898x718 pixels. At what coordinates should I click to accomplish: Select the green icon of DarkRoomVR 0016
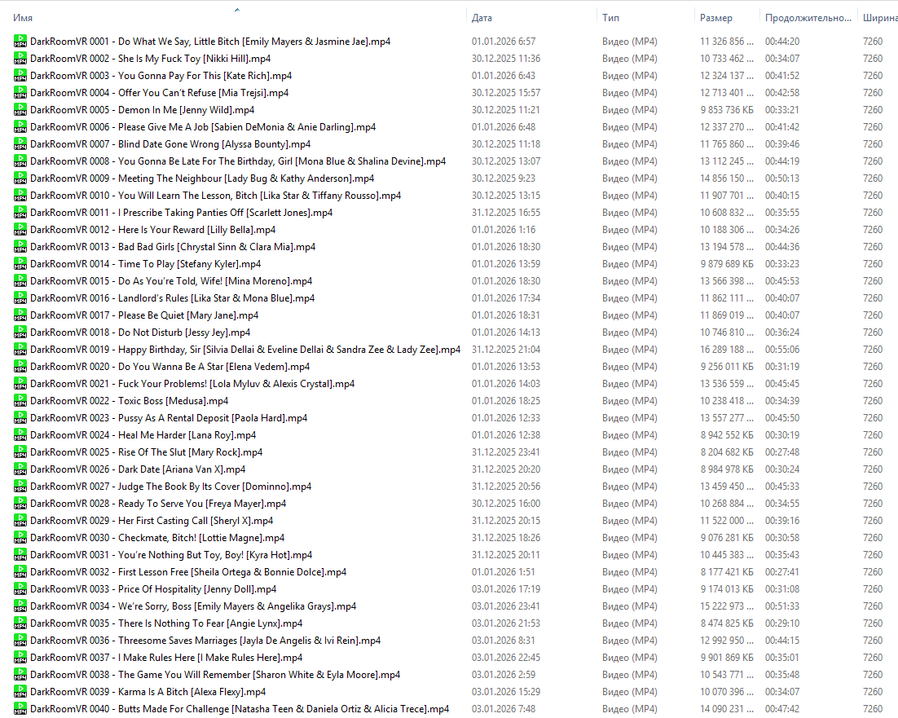[x=20, y=298]
